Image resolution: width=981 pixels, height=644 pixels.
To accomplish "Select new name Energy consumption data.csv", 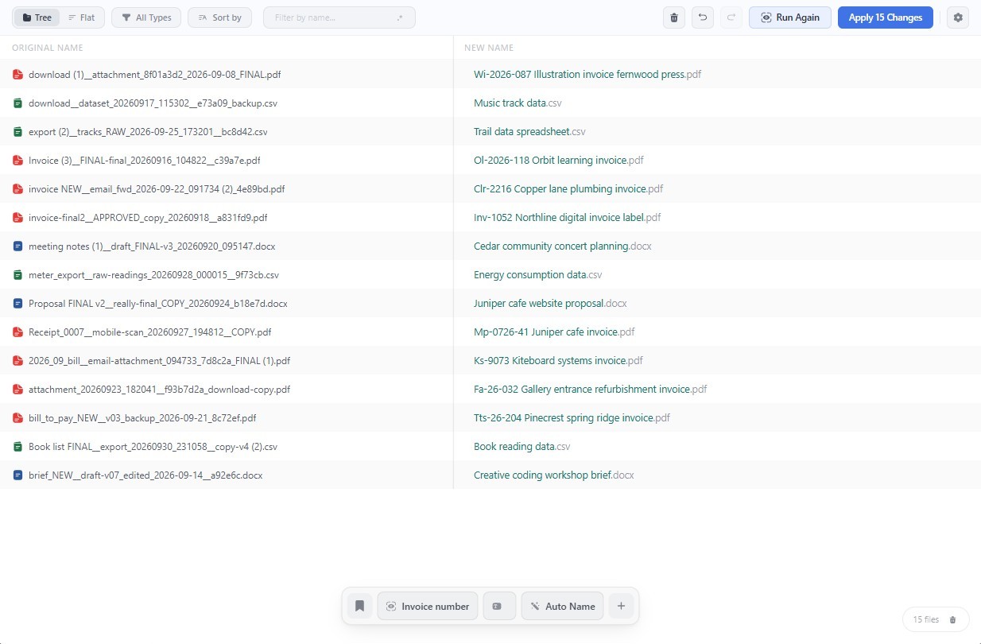I will 538,275.
